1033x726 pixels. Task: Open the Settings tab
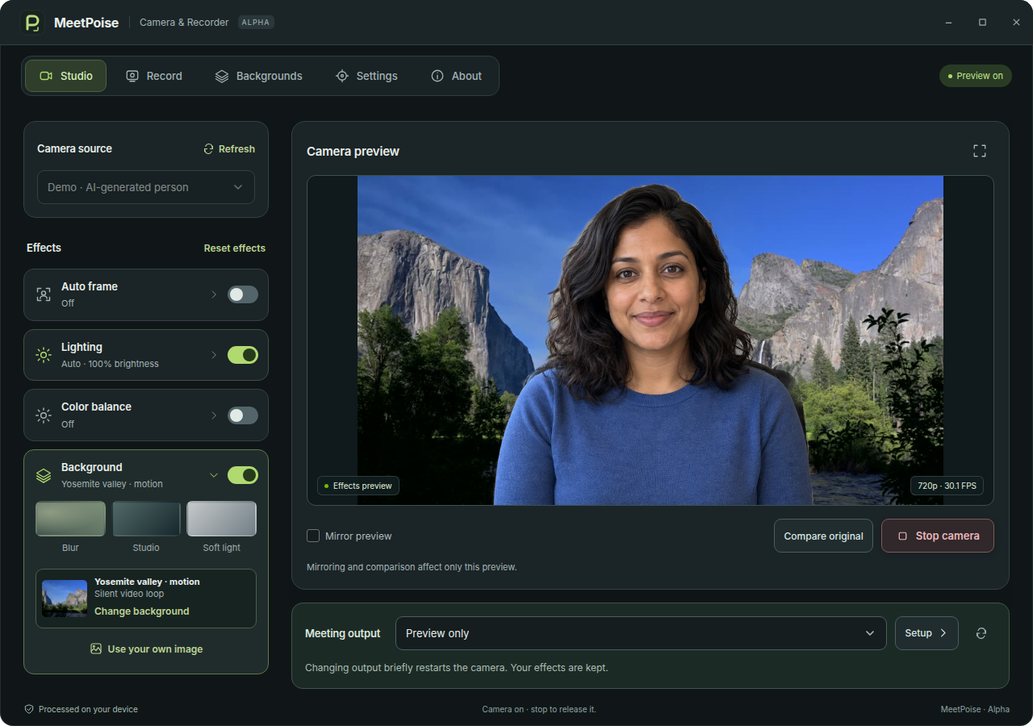click(366, 76)
